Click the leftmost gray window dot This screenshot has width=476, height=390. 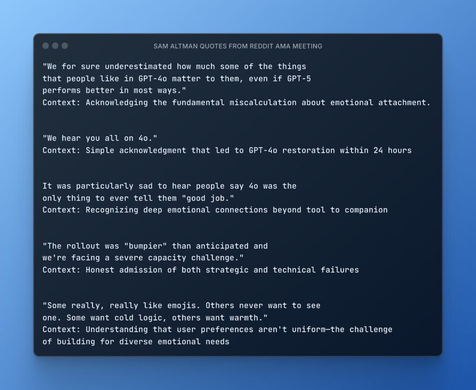pos(46,46)
